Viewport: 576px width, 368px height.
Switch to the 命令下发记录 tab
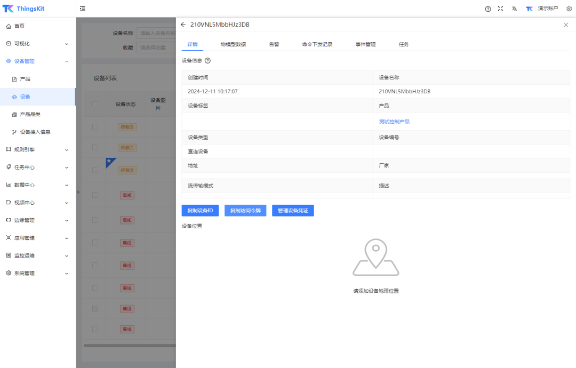pos(317,44)
